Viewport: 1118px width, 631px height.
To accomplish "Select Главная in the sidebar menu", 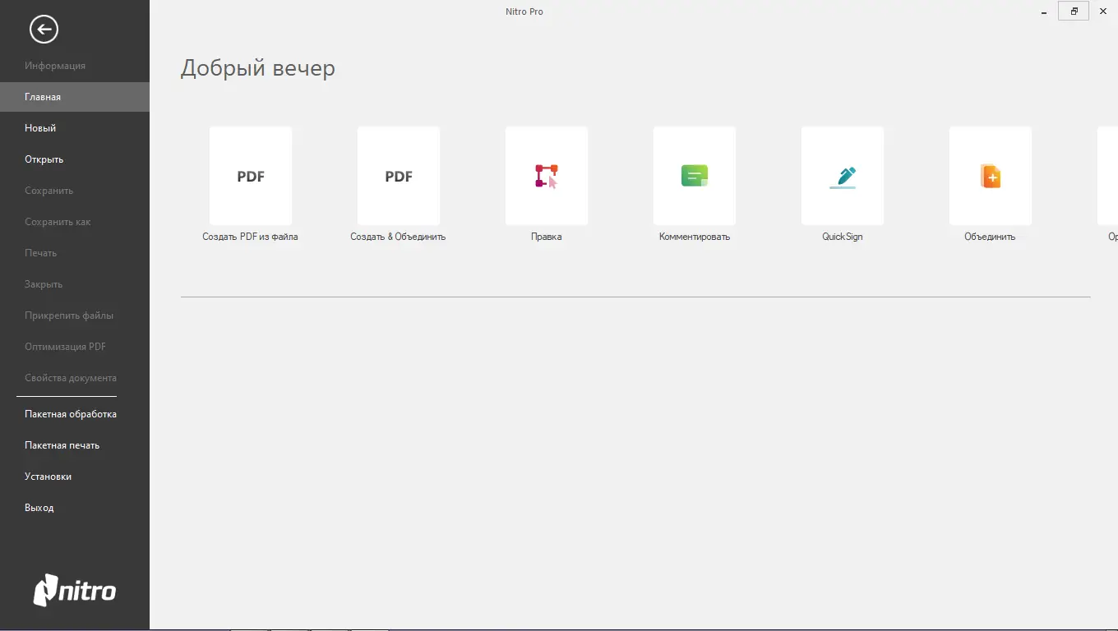I will coord(75,97).
